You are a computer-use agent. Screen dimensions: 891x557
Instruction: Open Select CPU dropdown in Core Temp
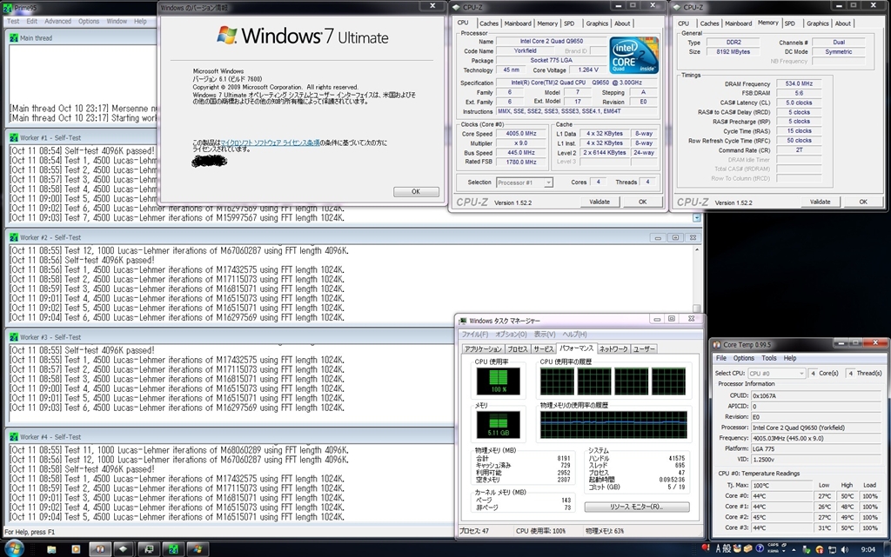tap(776, 374)
